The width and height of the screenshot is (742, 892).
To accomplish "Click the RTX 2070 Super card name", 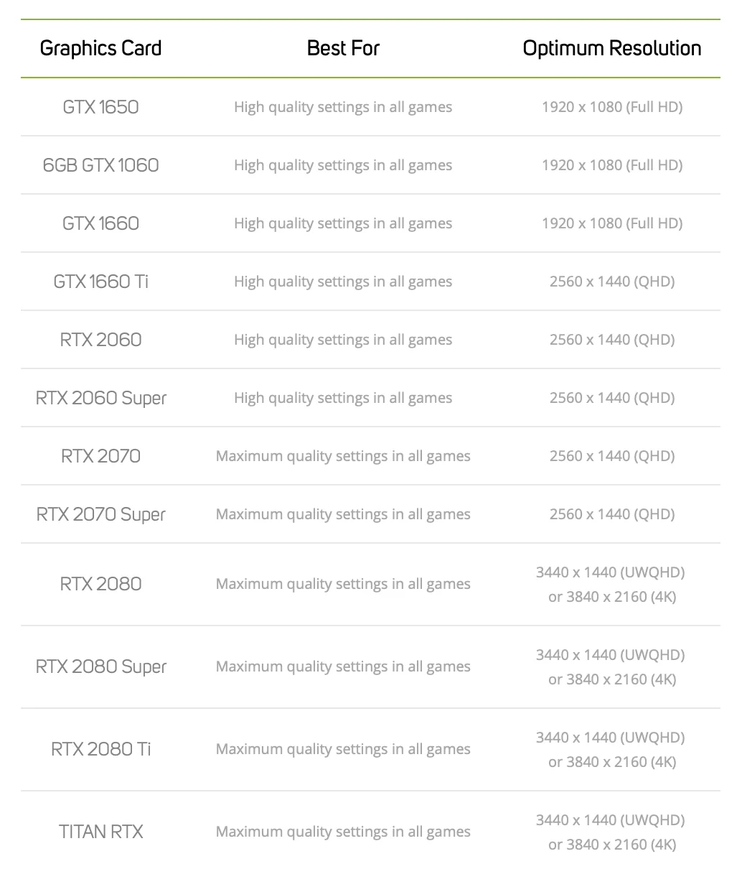I will (100, 514).
